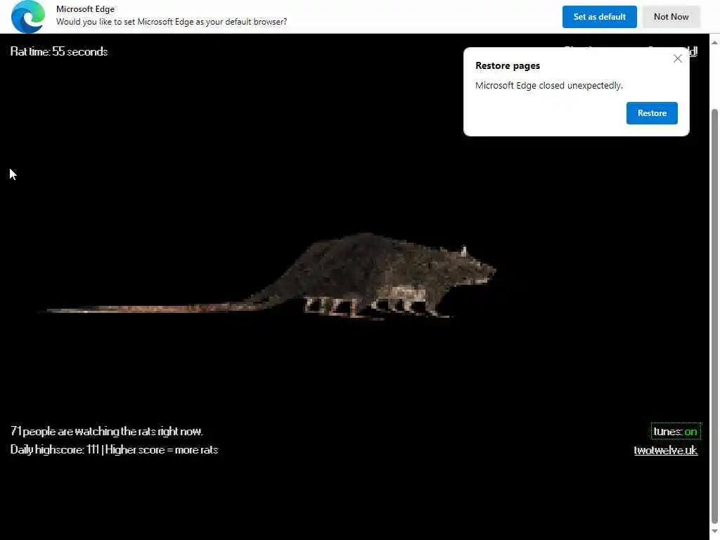This screenshot has height=540, width=720.
Task: Set Microsoft Edge as default browser
Action: tap(599, 17)
